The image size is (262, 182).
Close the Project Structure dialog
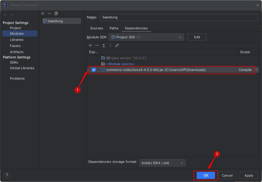[257, 5]
